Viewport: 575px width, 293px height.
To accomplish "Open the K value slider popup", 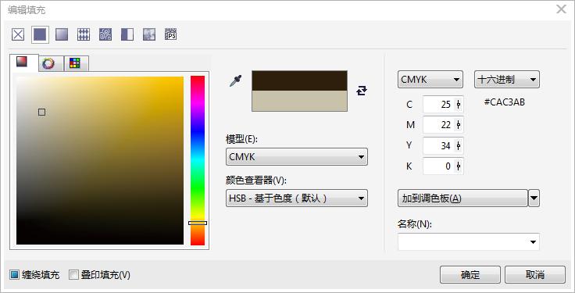I will (x=459, y=166).
